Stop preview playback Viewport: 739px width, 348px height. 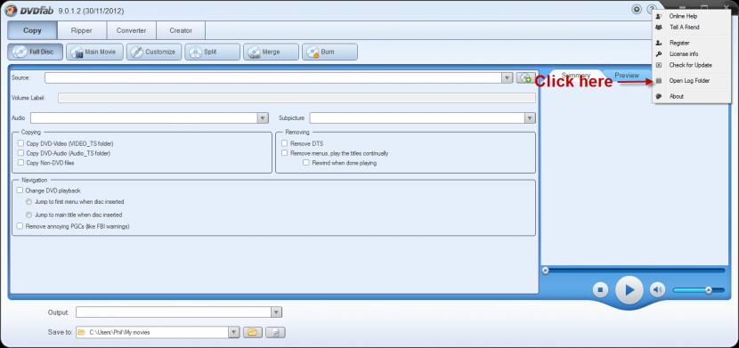pos(600,289)
